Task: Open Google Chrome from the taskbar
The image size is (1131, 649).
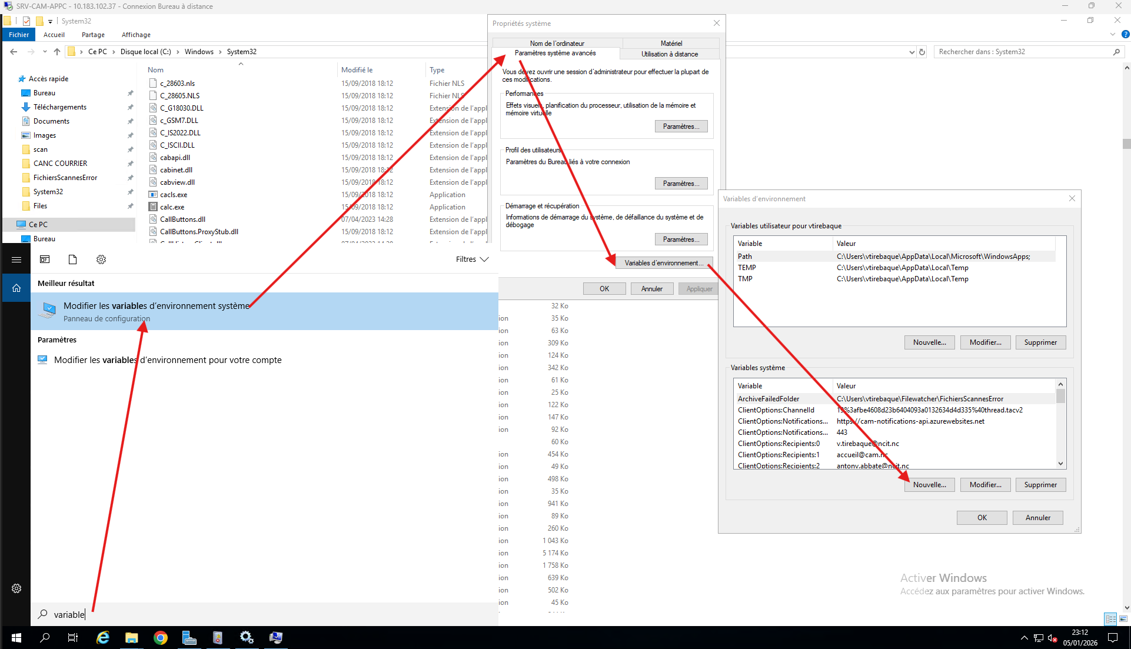Action: pyautogui.click(x=160, y=638)
